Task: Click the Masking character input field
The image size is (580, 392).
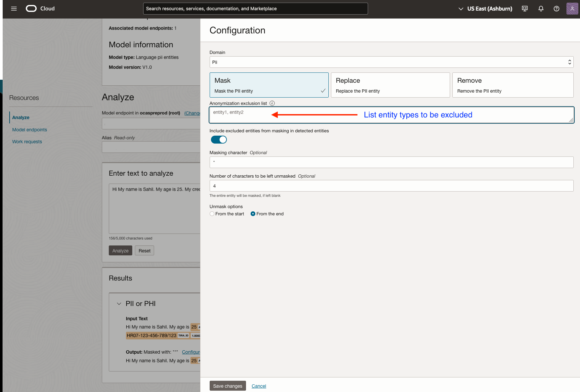Action: tap(391, 162)
